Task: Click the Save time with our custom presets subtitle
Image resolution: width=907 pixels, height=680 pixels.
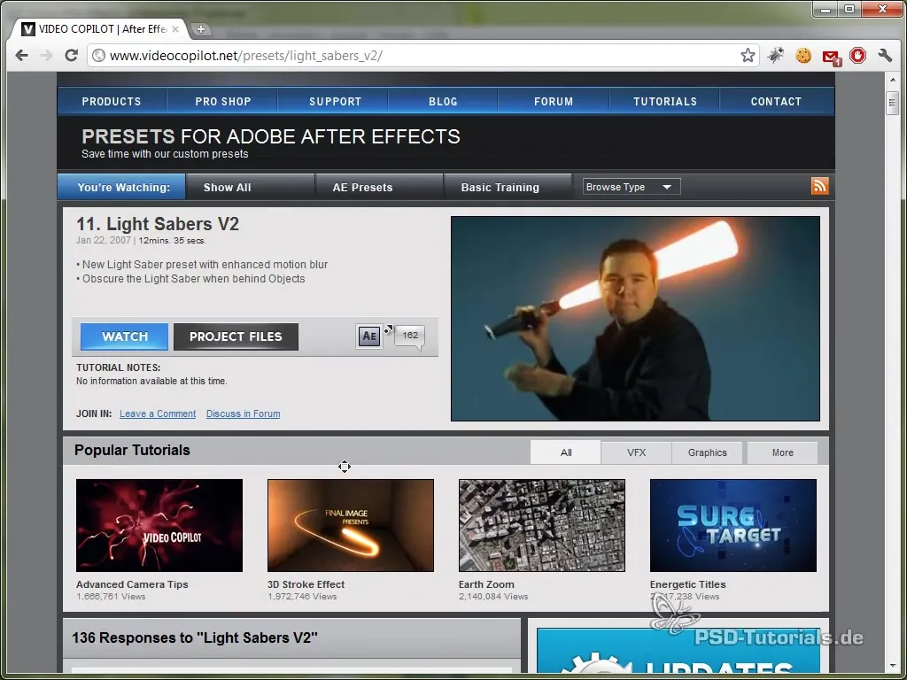Action: 165,154
